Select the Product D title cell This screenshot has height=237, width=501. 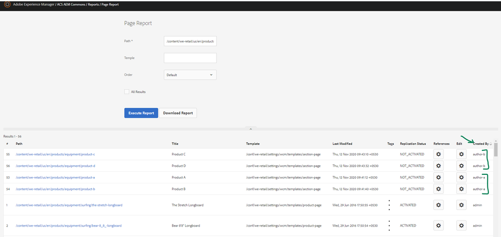click(x=179, y=166)
